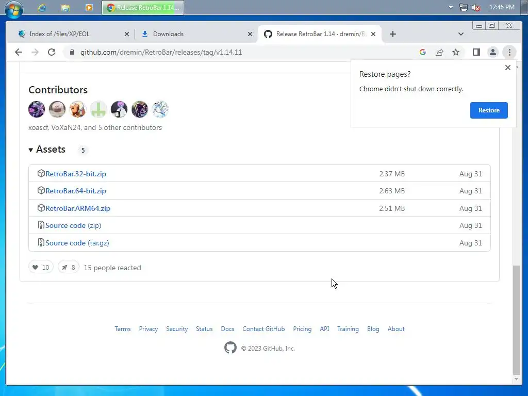Open the fifth contributor avatar
The height and width of the screenshot is (396, 528).
[x=119, y=109]
